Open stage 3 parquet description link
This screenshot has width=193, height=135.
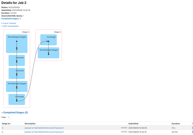click(44, 128)
